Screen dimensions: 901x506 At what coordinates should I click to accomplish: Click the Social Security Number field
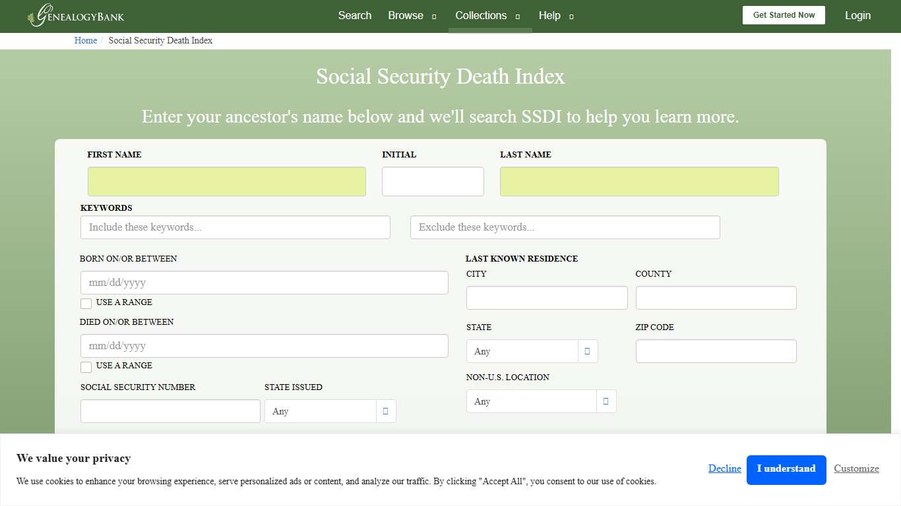pyautogui.click(x=170, y=410)
